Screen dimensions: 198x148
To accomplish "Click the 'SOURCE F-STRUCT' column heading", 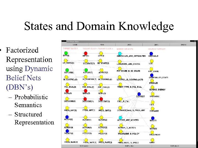I will [157, 49].
